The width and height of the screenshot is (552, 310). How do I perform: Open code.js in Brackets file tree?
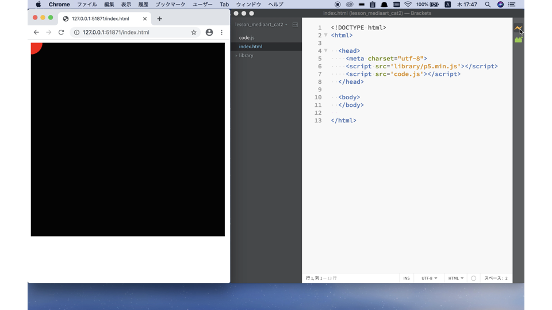pyautogui.click(x=247, y=38)
